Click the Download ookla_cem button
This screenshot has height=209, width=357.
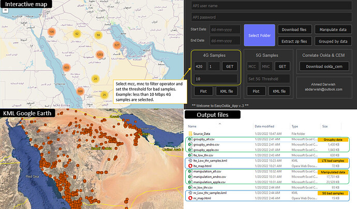click(x=324, y=67)
